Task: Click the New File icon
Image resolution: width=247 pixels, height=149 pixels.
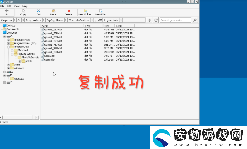Action: coord(101,11)
